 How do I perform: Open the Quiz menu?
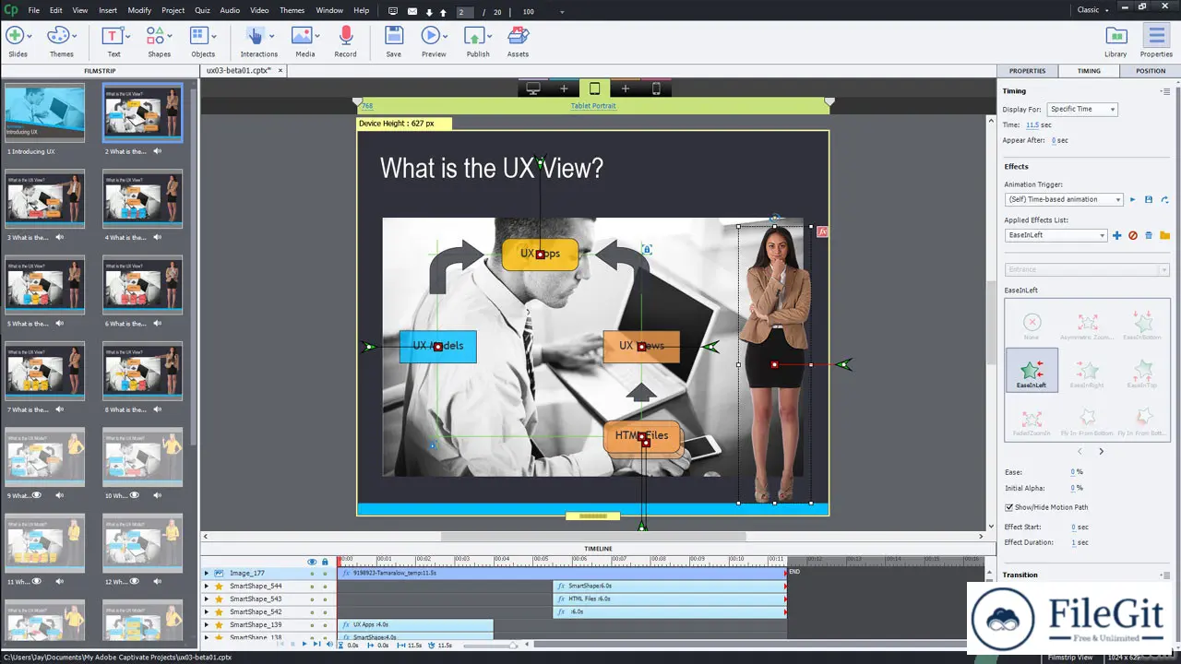coord(202,10)
